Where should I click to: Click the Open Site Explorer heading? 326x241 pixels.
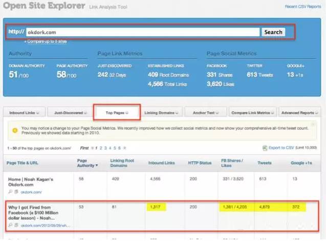click(45, 6)
